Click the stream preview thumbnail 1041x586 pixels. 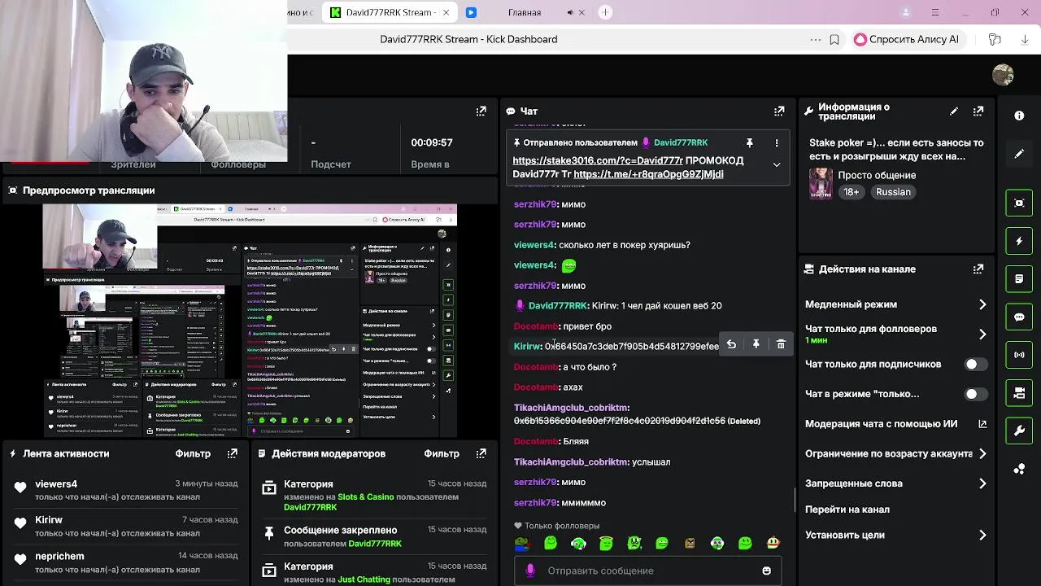coord(250,321)
